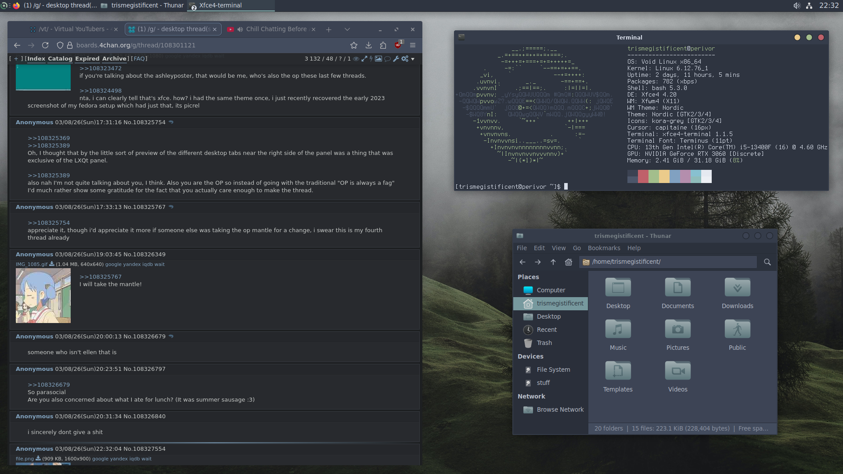
Task: Open the Catalog board link
Action: [x=60, y=59]
